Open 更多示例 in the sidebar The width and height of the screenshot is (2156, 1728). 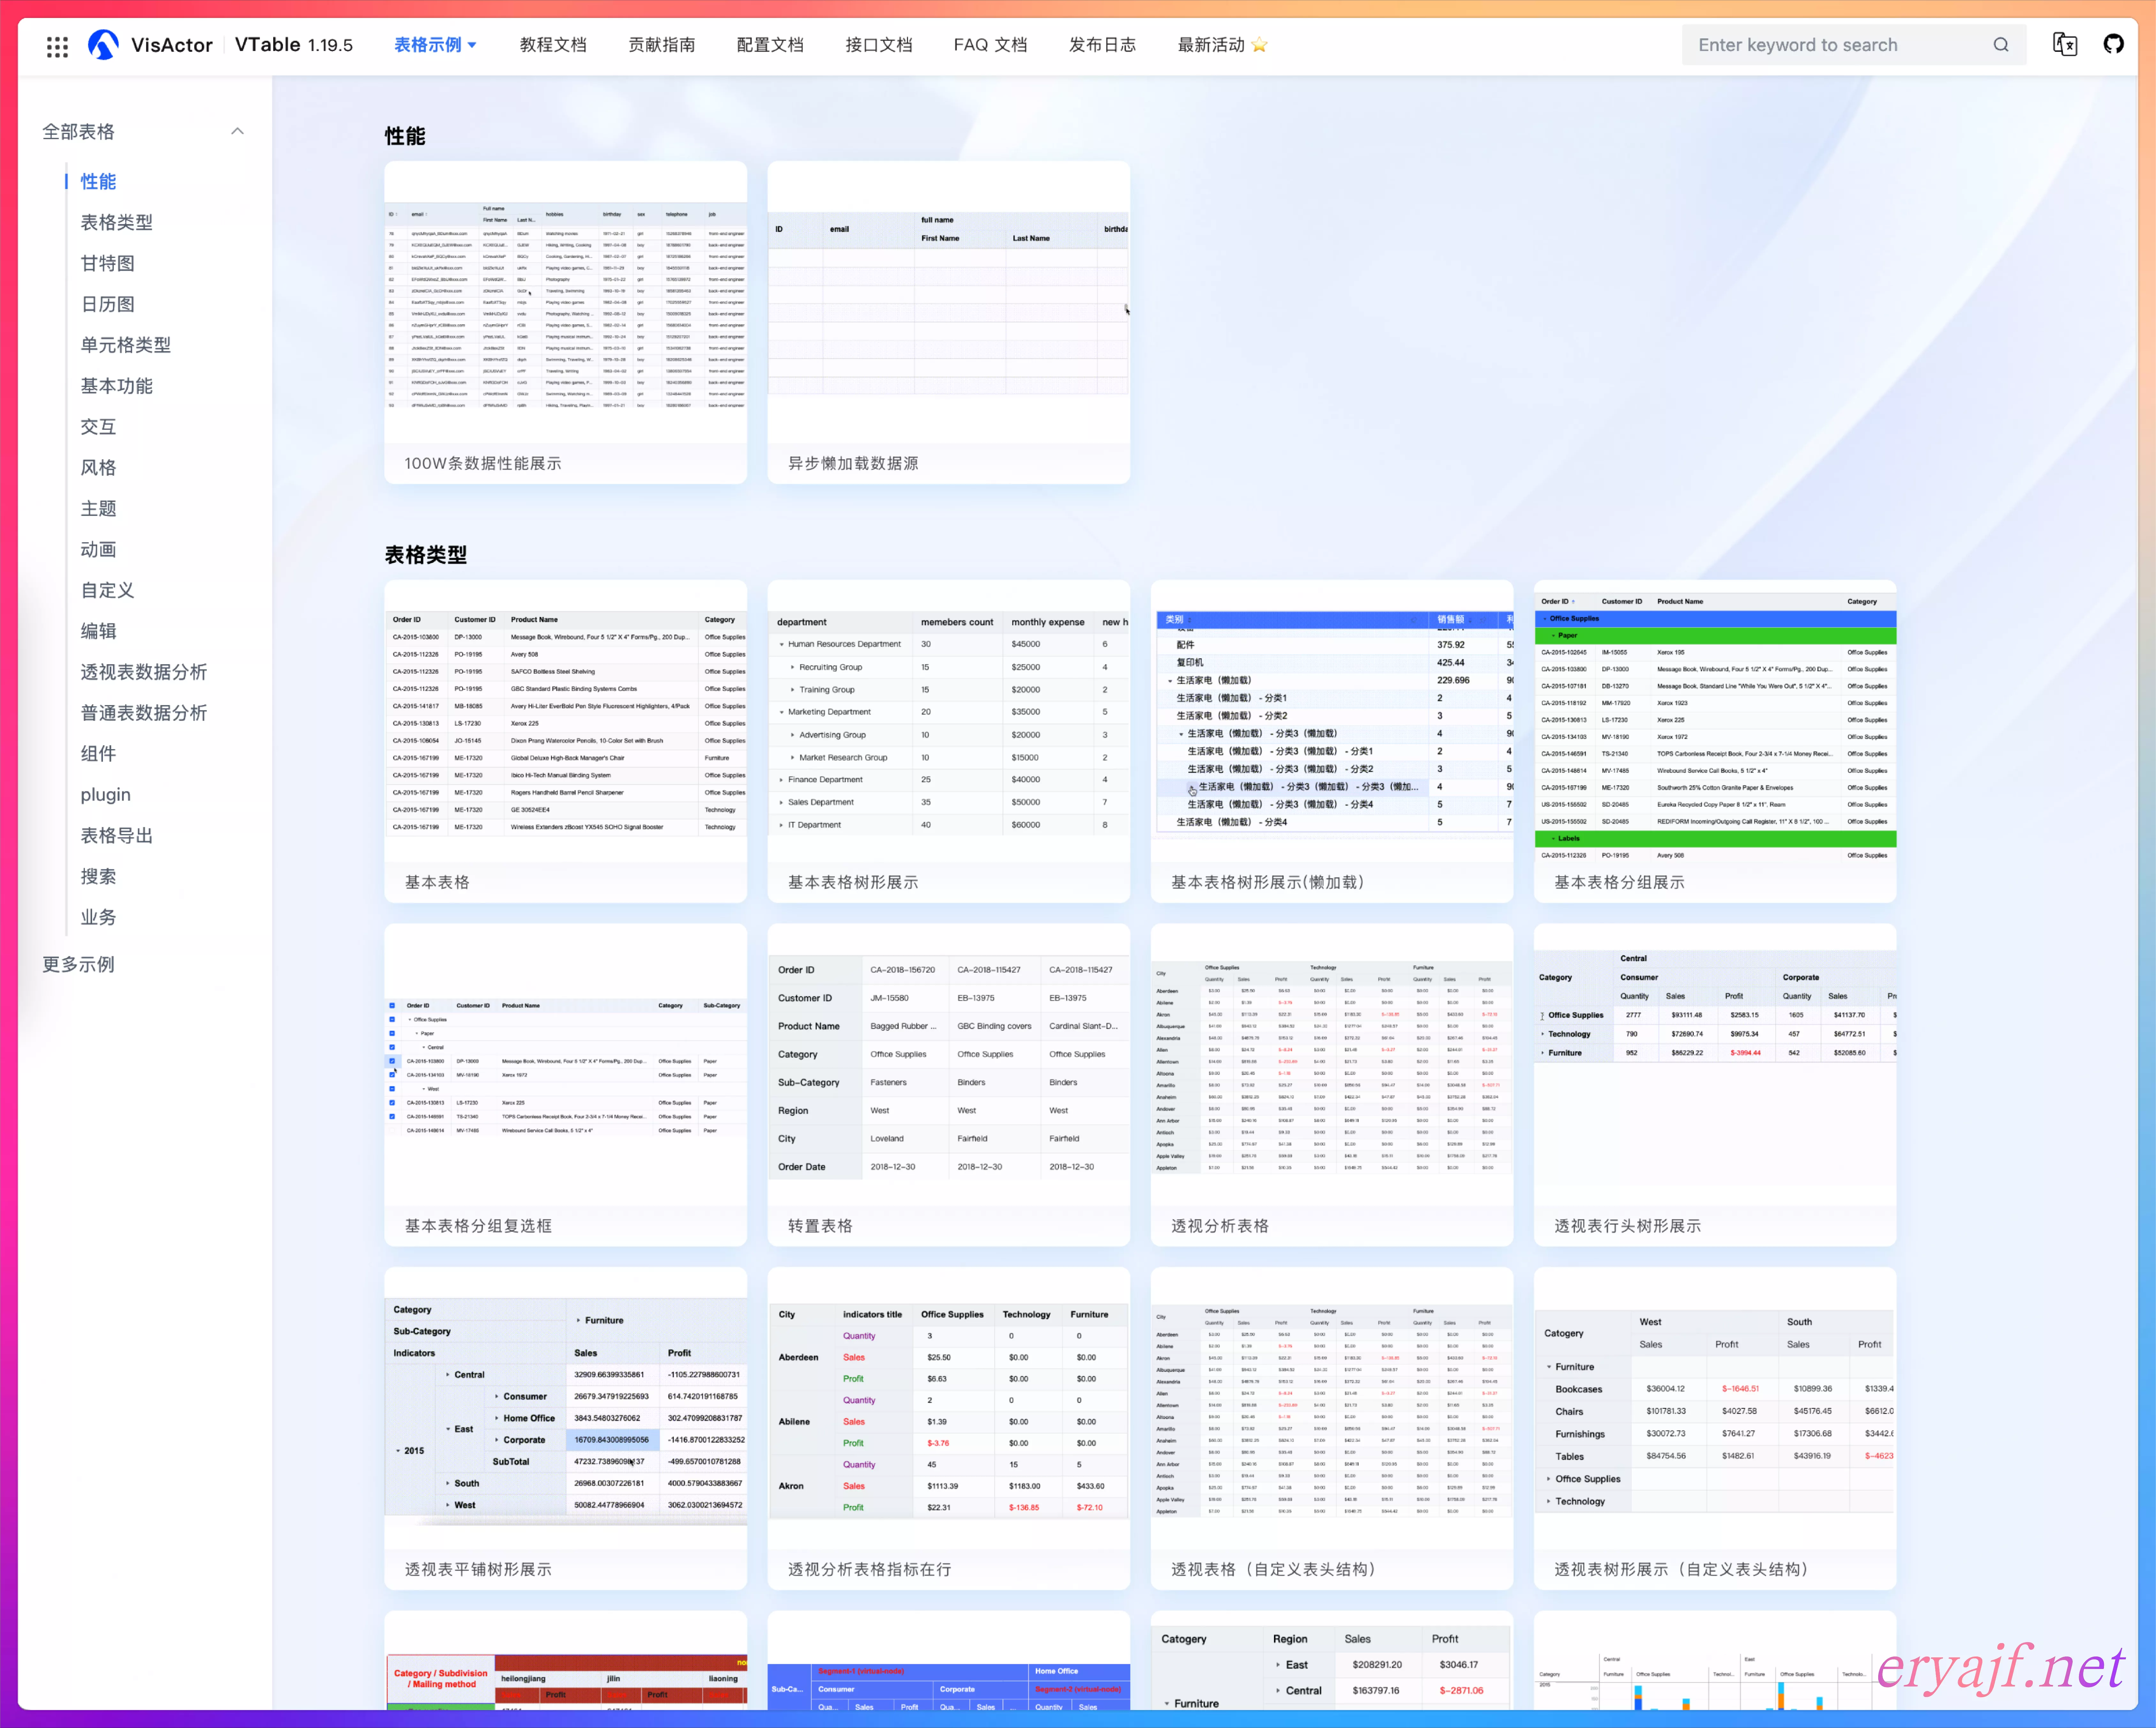(78, 965)
